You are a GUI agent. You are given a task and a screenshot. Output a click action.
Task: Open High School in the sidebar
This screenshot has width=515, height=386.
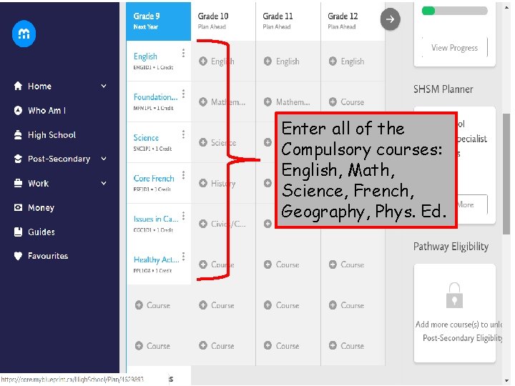click(x=51, y=135)
